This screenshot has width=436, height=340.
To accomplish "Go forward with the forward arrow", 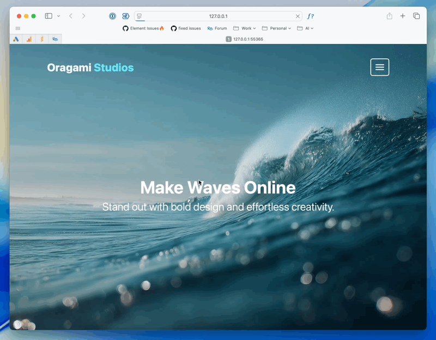I will [83, 16].
